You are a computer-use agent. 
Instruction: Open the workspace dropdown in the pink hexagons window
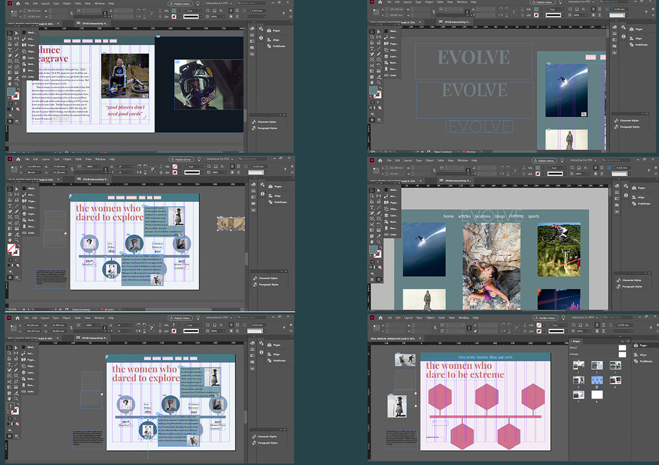(x=585, y=318)
